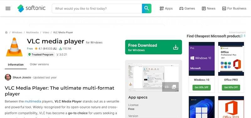Open the News menu
The width and height of the screenshot is (251, 118).
[208, 8]
